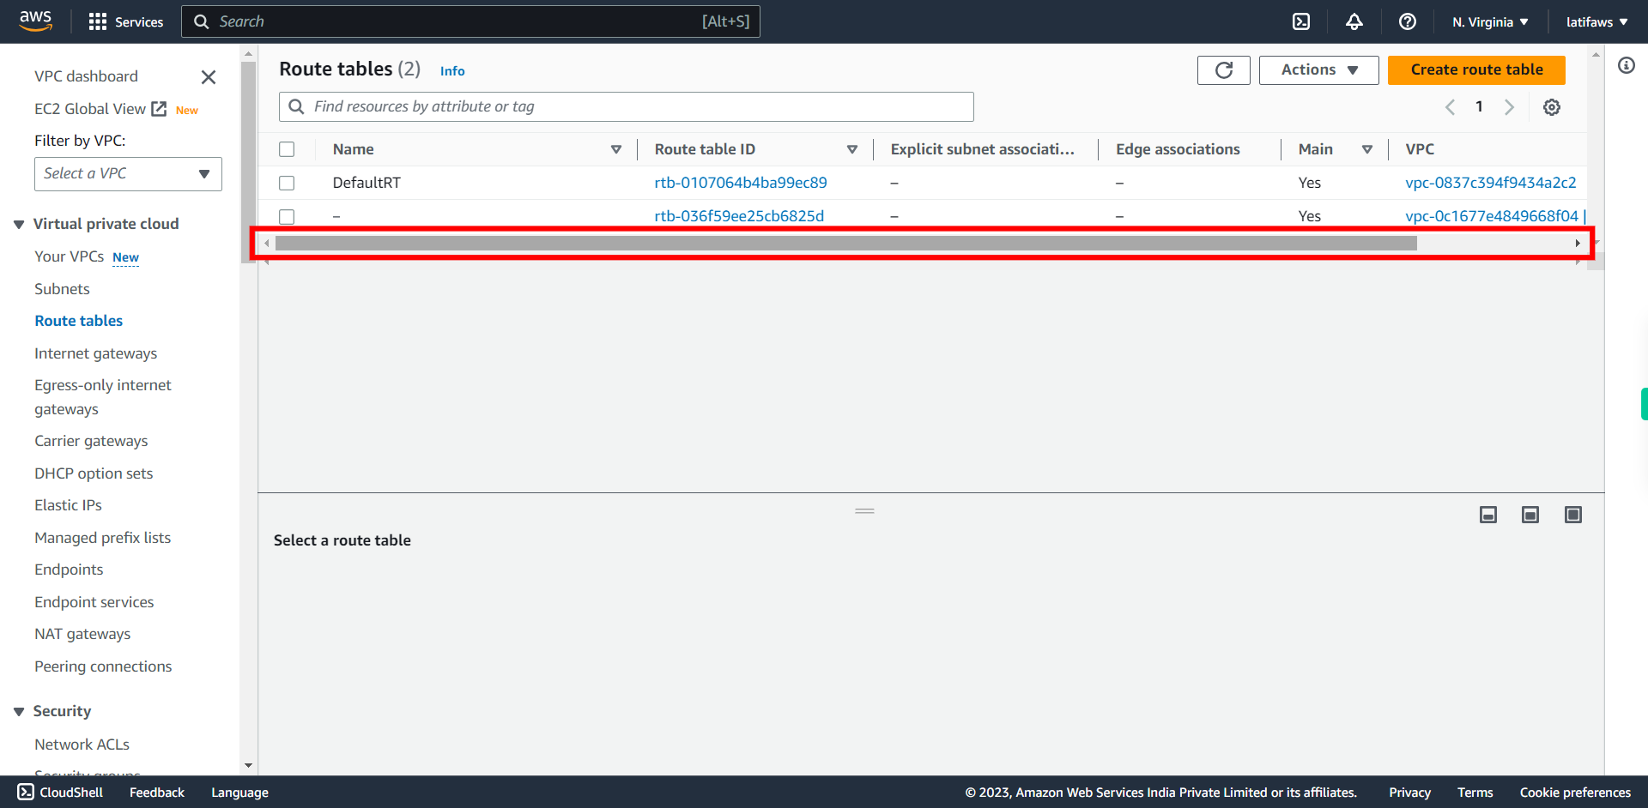This screenshot has height=808, width=1648.
Task: Go to Network ACLs
Action: click(82, 745)
